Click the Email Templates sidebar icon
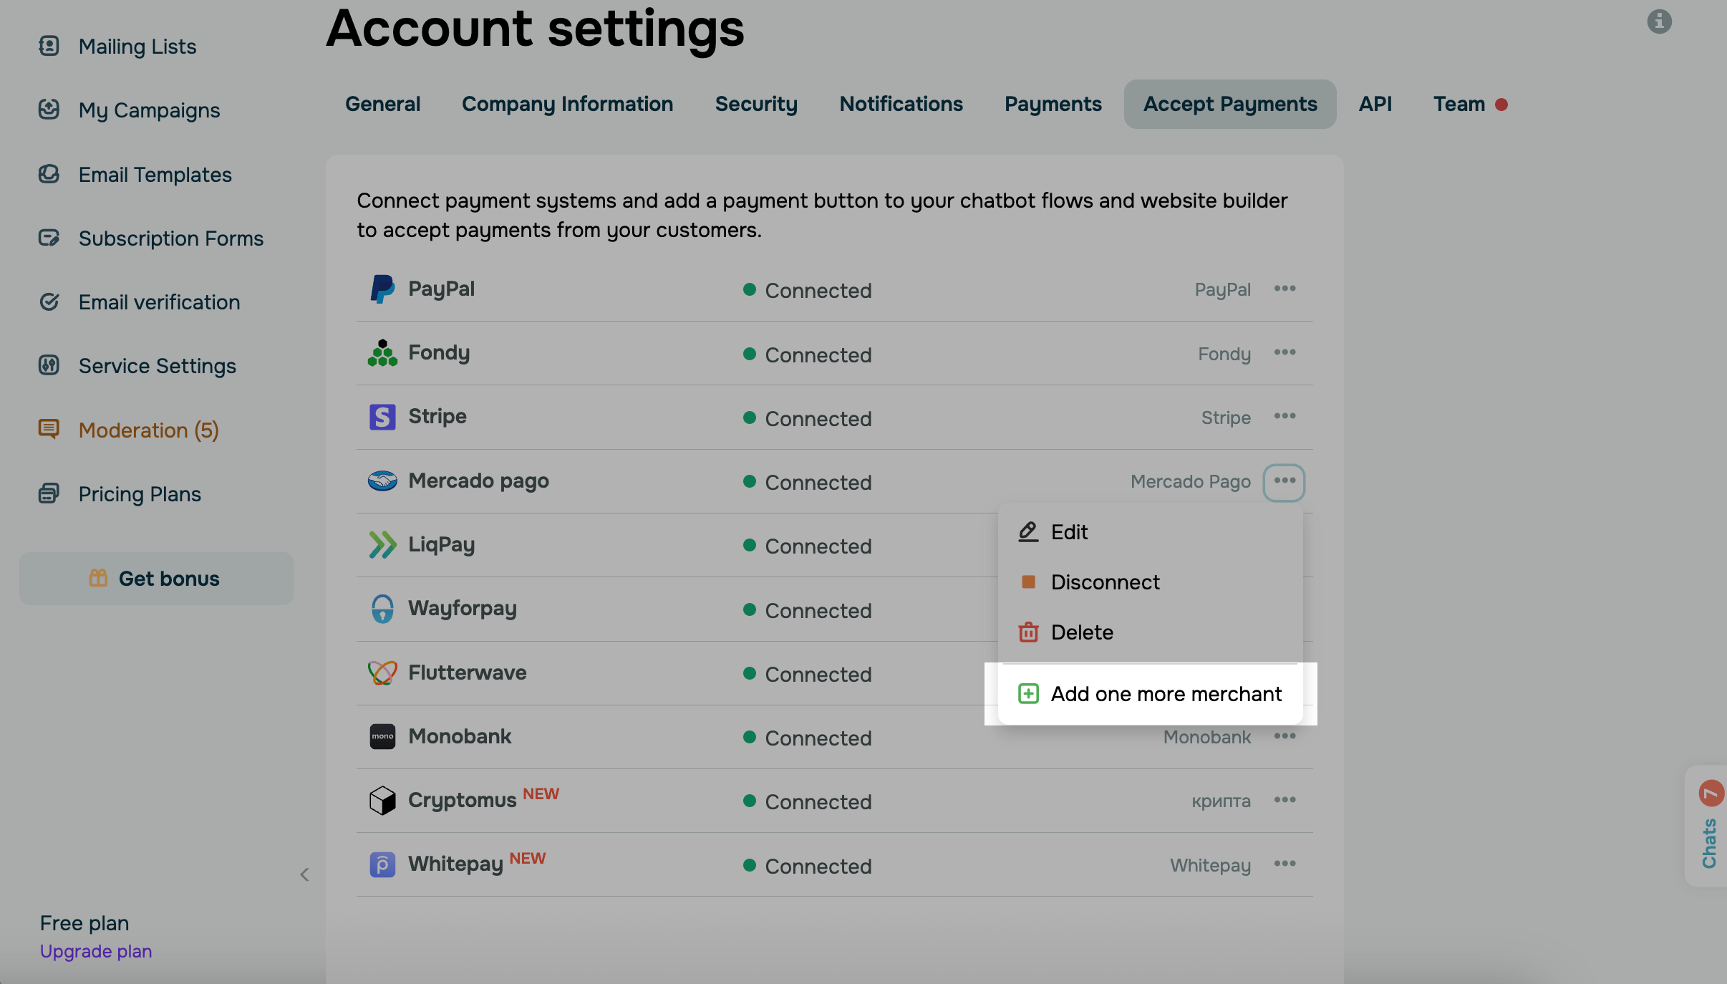 [49, 174]
